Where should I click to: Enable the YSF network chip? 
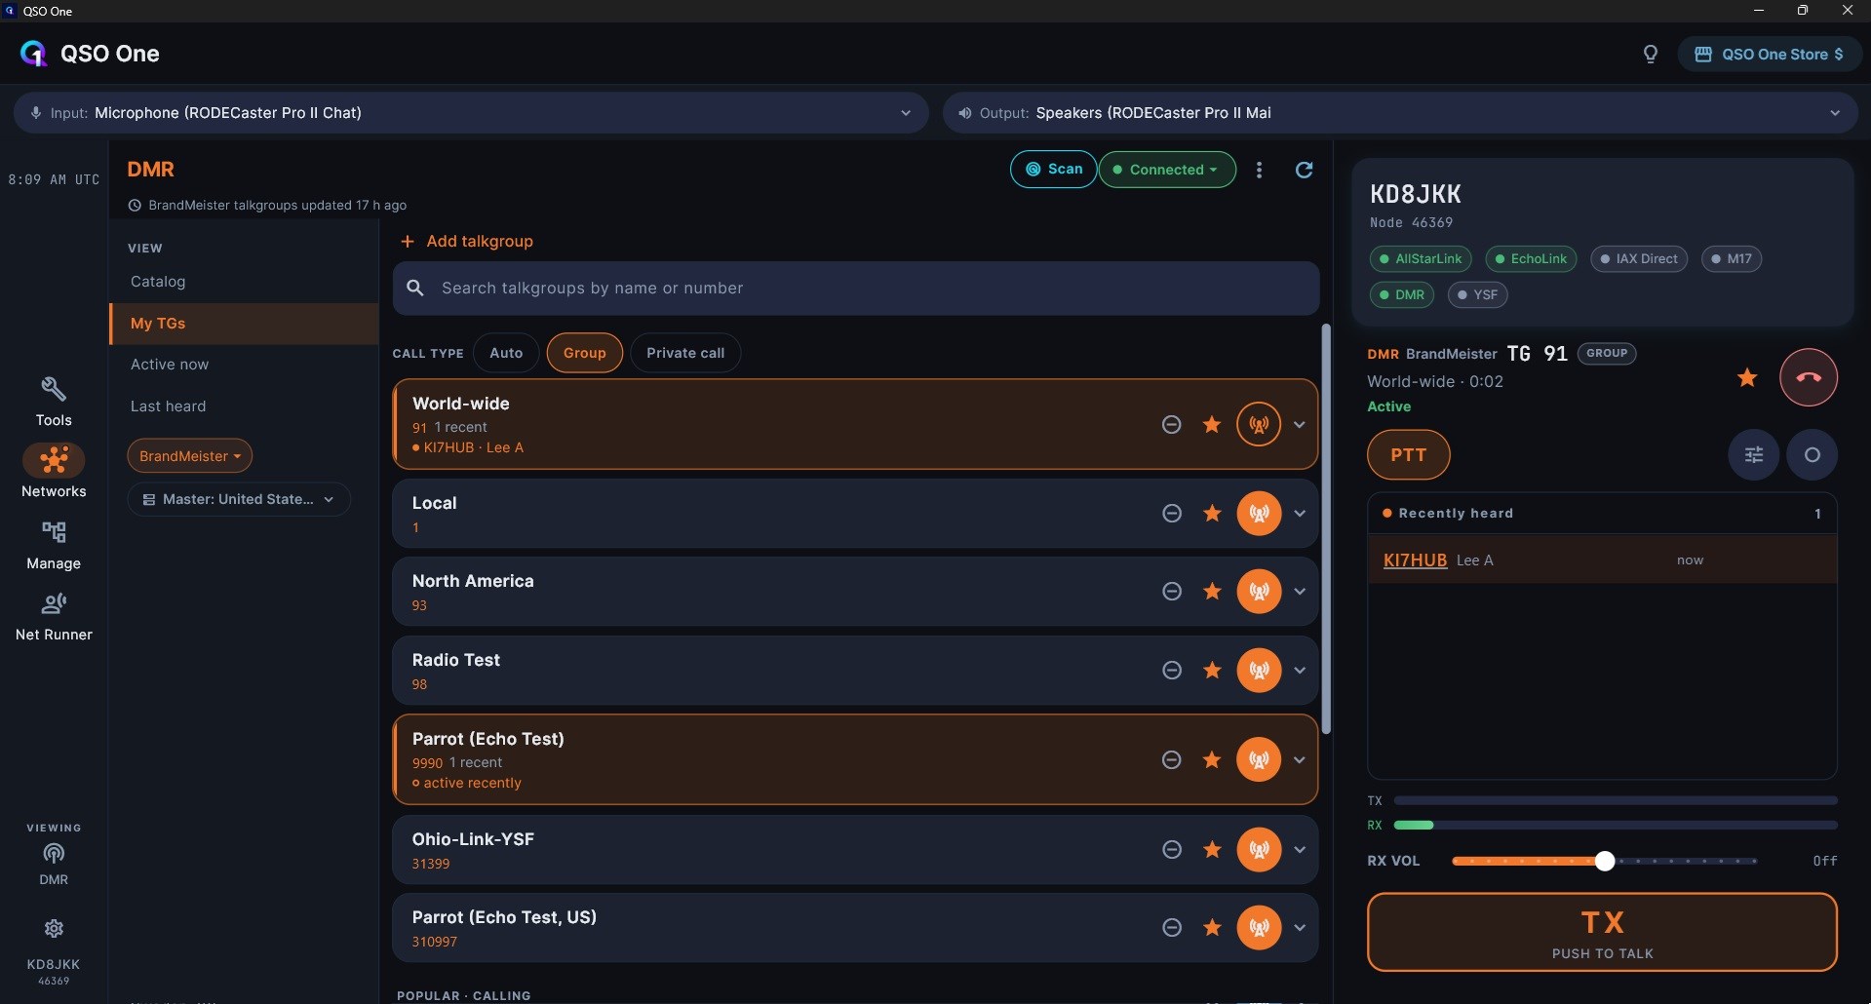click(1477, 294)
